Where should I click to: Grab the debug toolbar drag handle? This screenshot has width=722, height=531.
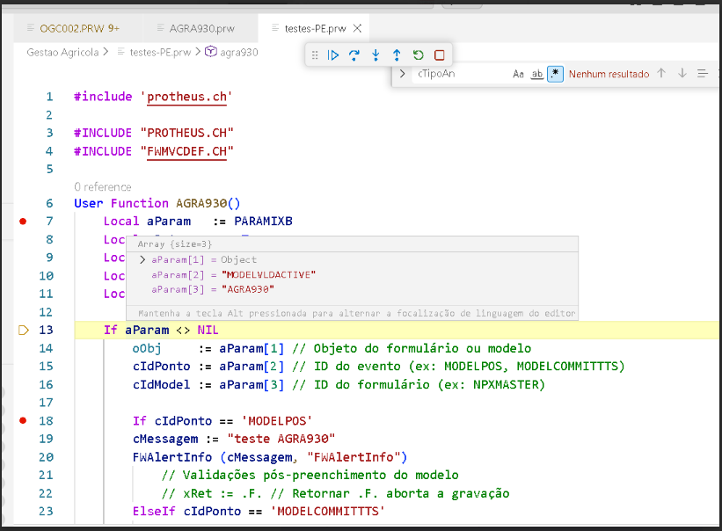(x=315, y=55)
